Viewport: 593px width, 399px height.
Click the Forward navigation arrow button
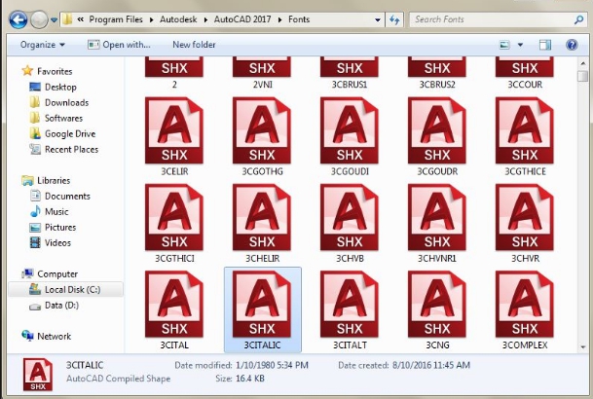(x=39, y=19)
